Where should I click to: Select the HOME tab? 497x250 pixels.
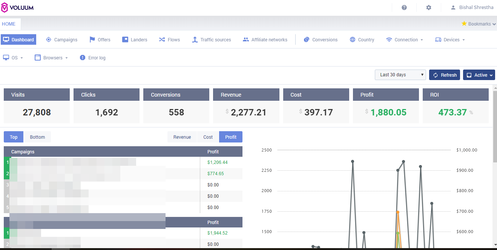[x=9, y=24]
